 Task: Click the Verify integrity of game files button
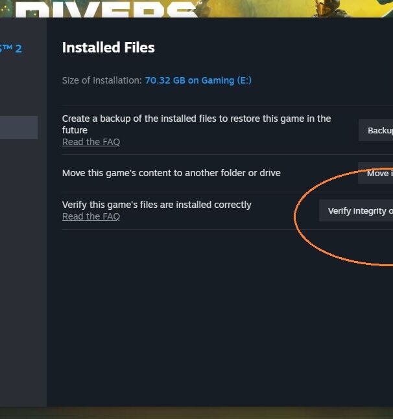(x=356, y=210)
